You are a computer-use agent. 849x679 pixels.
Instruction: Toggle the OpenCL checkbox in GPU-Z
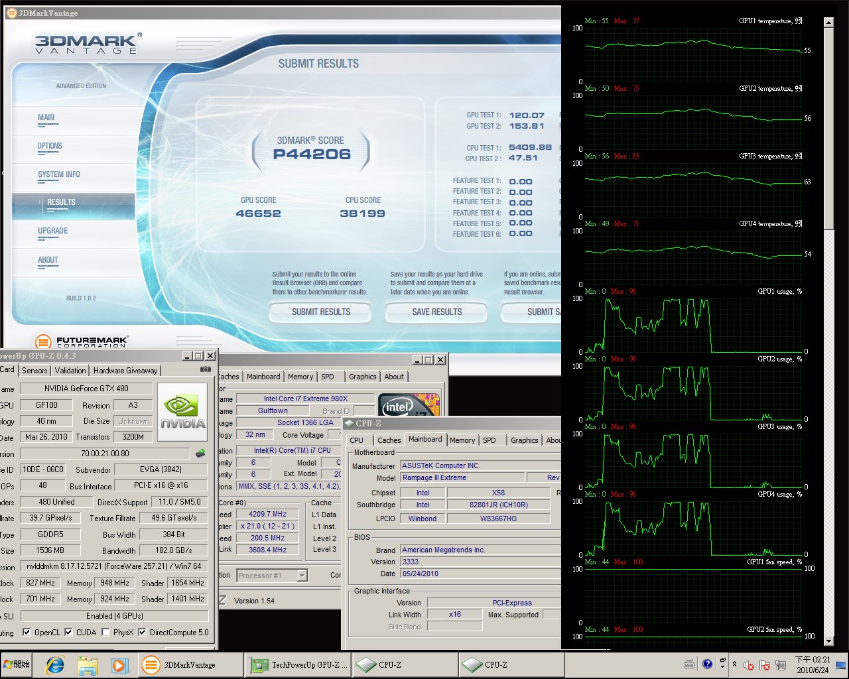[x=27, y=632]
